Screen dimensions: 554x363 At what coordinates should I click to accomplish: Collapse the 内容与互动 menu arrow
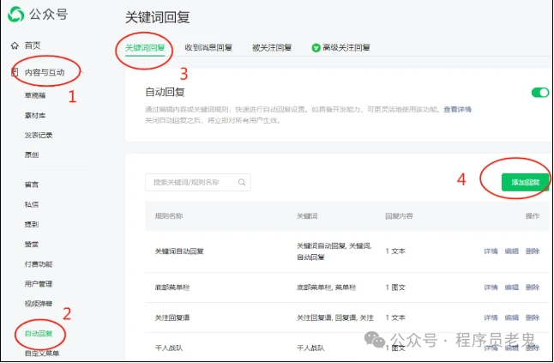pos(81,72)
